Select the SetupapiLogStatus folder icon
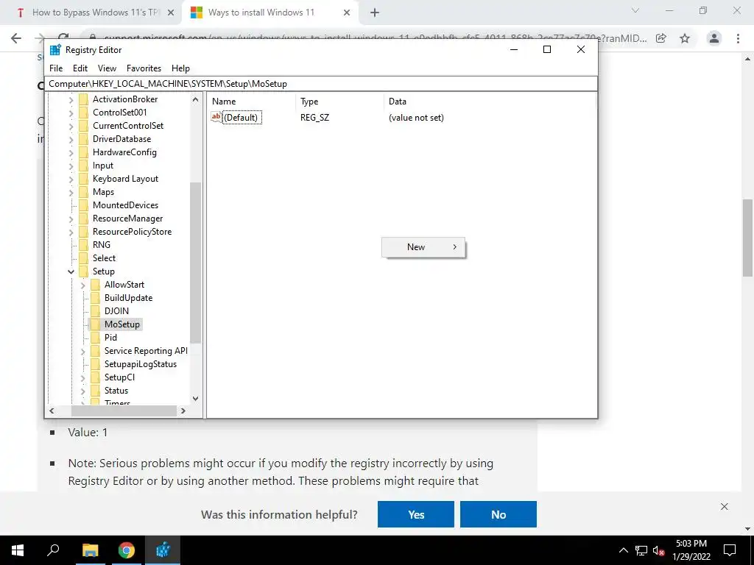This screenshot has height=565, width=754. pos(95,364)
